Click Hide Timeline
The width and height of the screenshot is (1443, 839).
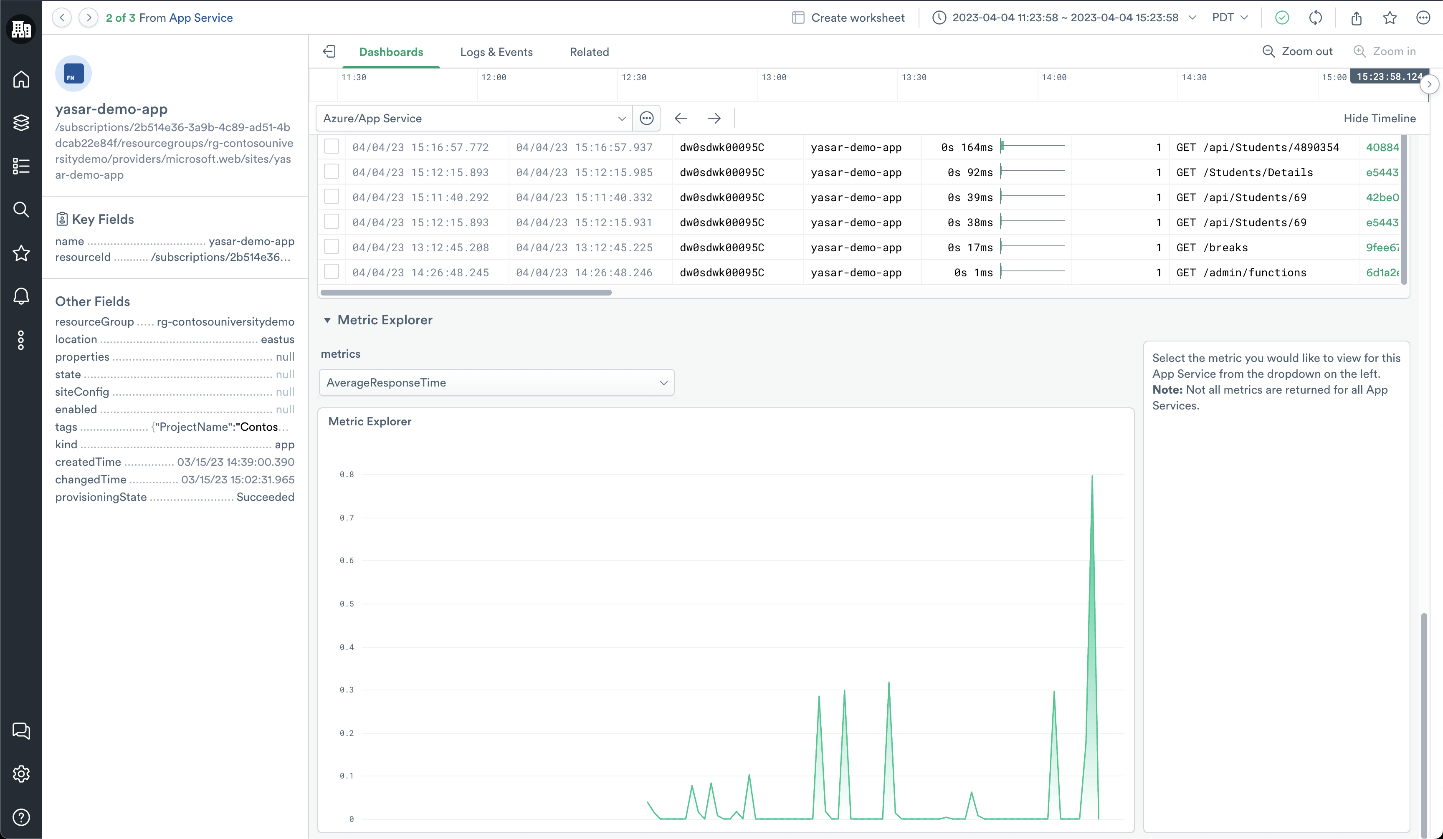[1379, 118]
